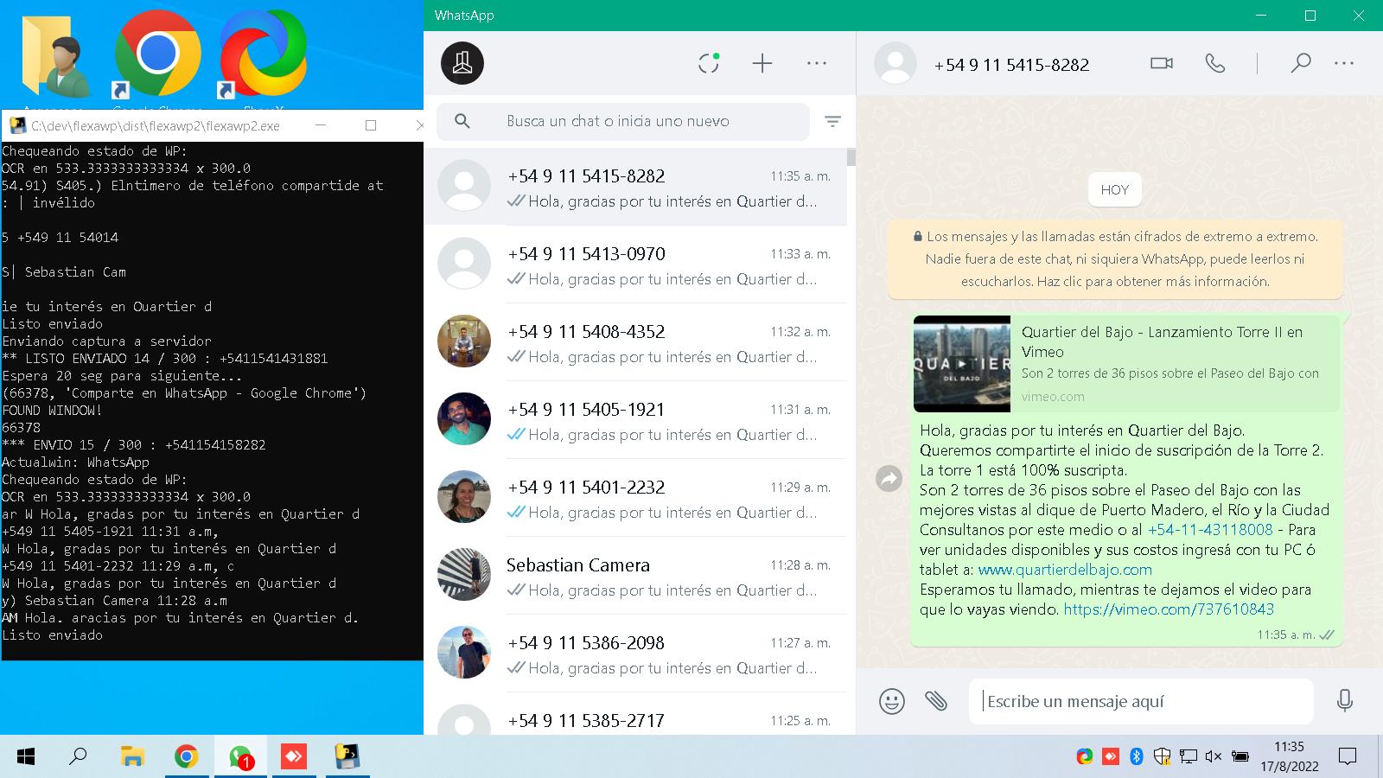Open unread chats filter icon
Image resolution: width=1383 pixels, height=778 pixels.
point(832,121)
